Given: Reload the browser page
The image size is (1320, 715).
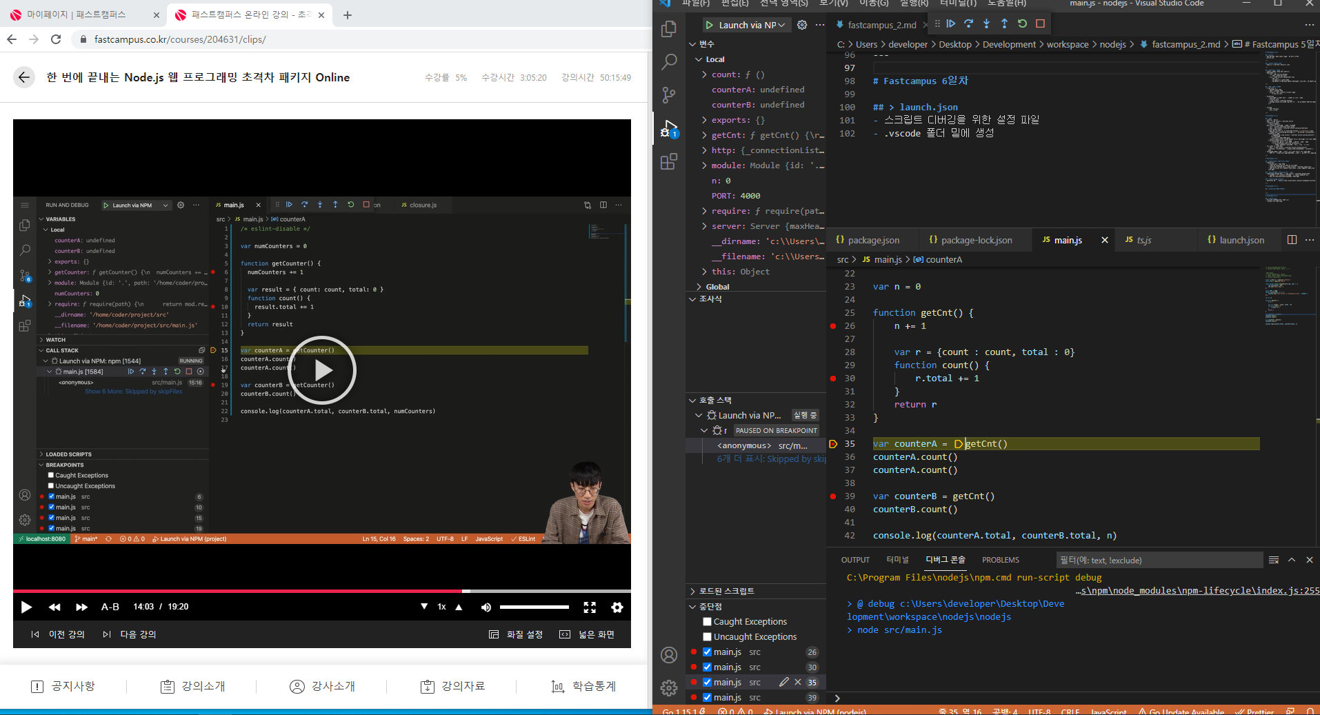Looking at the screenshot, I should pos(56,39).
